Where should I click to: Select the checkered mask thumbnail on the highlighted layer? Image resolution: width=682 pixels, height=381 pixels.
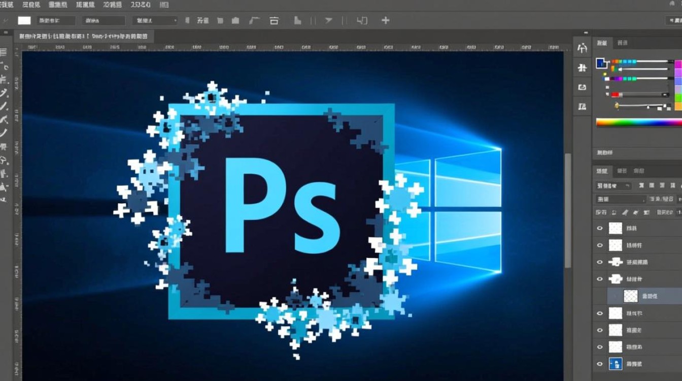pyautogui.click(x=630, y=296)
